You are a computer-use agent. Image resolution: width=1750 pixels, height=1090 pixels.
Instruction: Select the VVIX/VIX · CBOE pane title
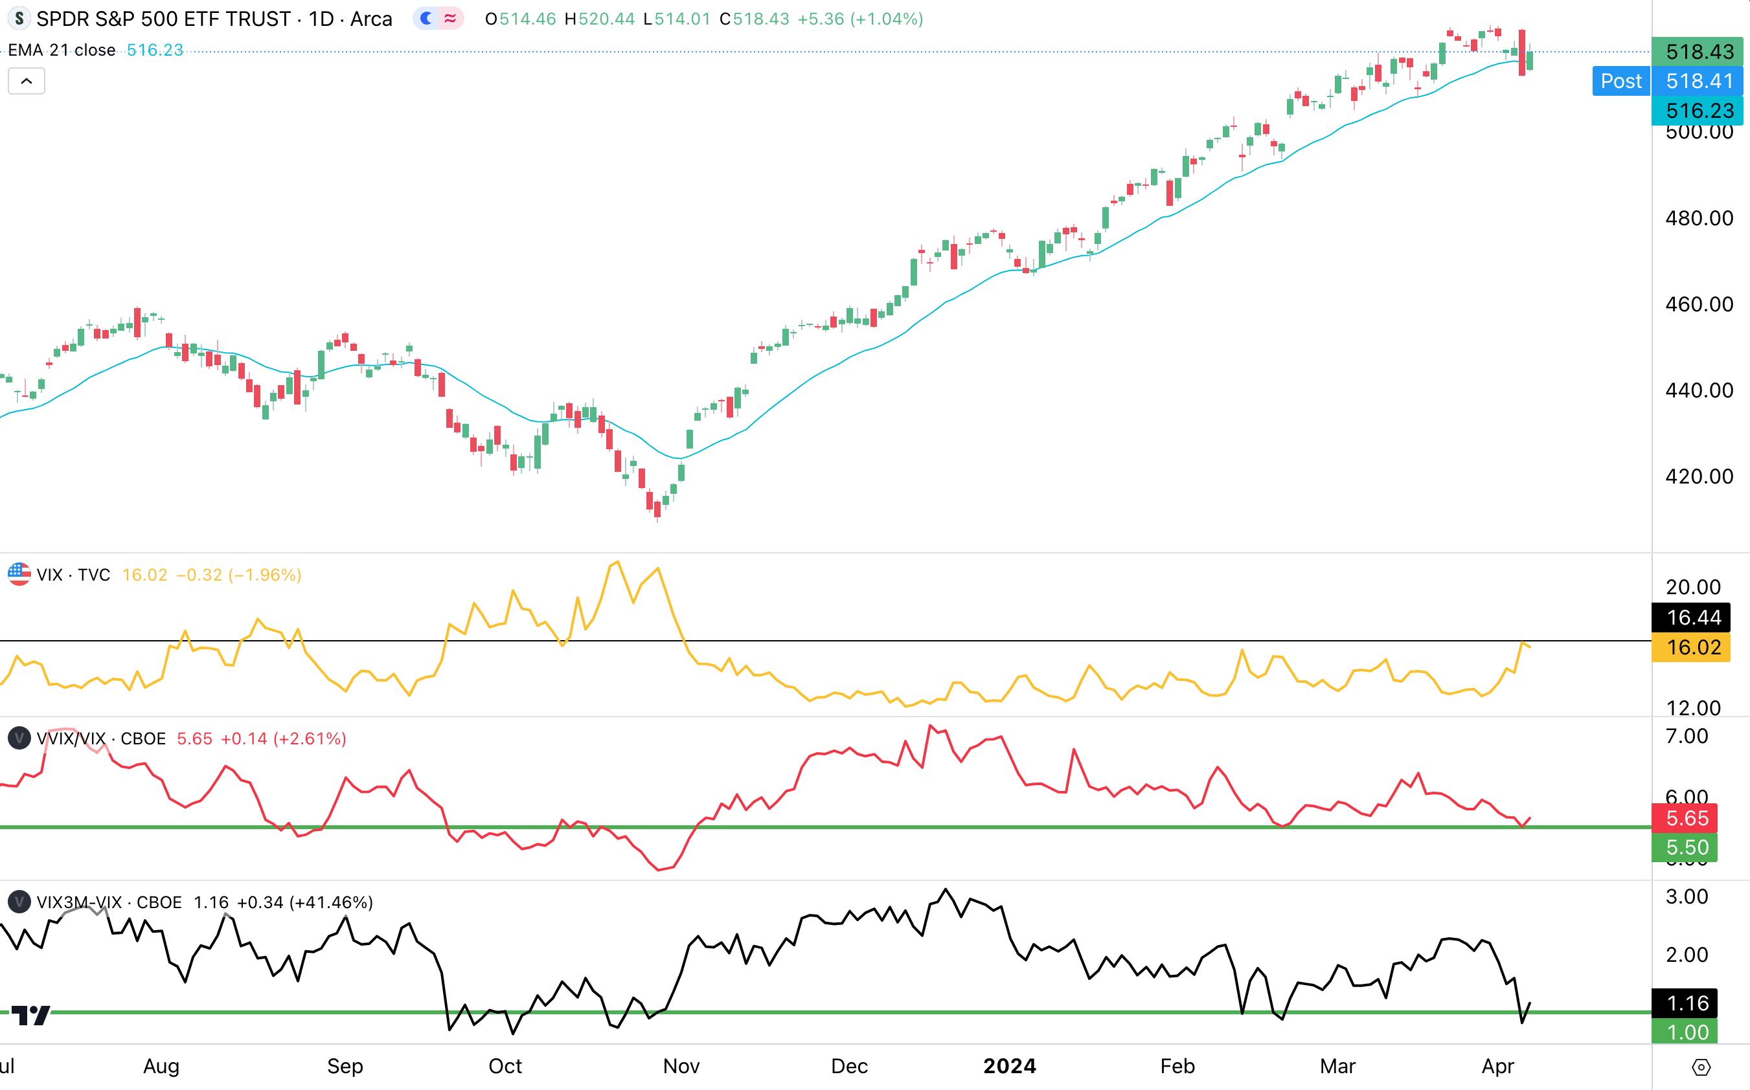tap(101, 738)
